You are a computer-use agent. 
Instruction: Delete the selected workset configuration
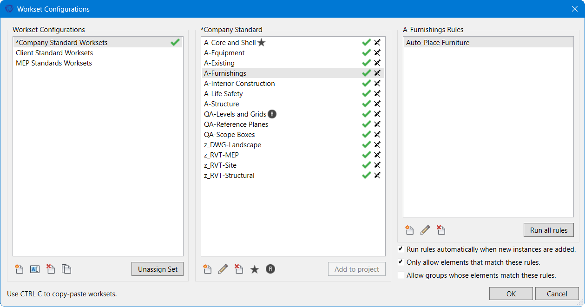(51, 269)
